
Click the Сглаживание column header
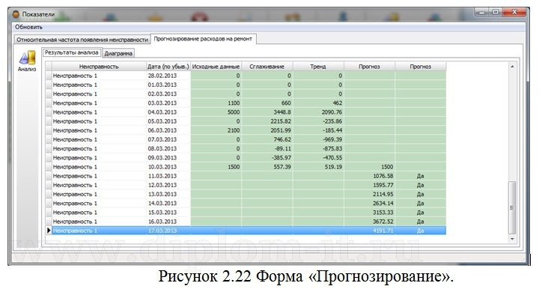pyautogui.click(x=267, y=67)
